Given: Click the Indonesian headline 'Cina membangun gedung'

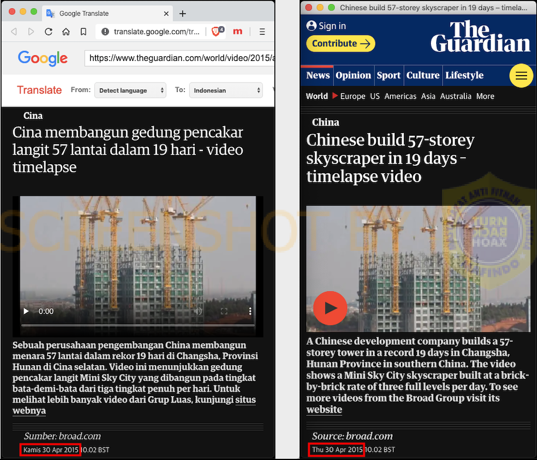Looking at the screenshot, I should (x=128, y=150).
